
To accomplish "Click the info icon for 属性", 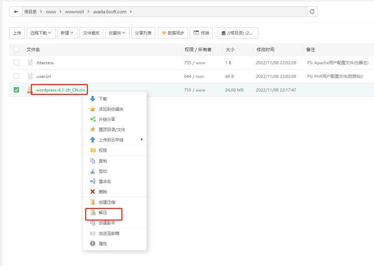I will (x=92, y=244).
